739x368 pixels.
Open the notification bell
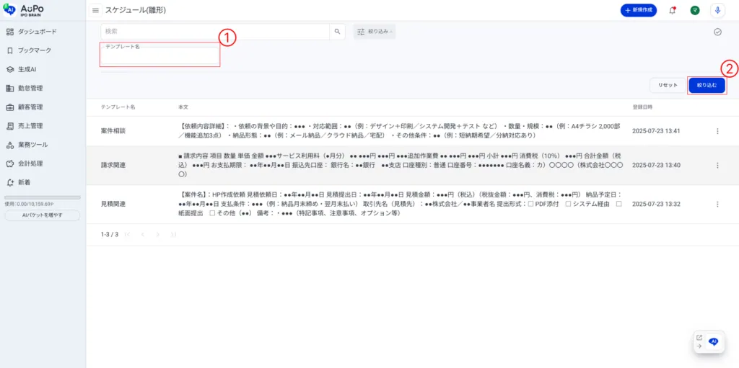[x=672, y=10]
